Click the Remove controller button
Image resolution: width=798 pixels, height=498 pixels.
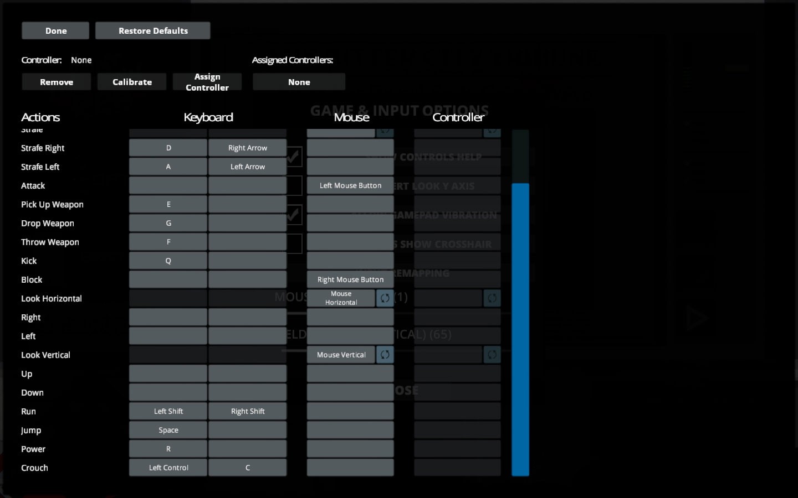coord(57,82)
